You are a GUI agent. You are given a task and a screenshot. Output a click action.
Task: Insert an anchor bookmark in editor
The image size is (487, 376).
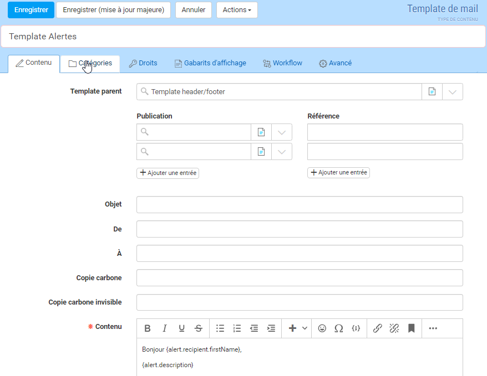(x=411, y=328)
